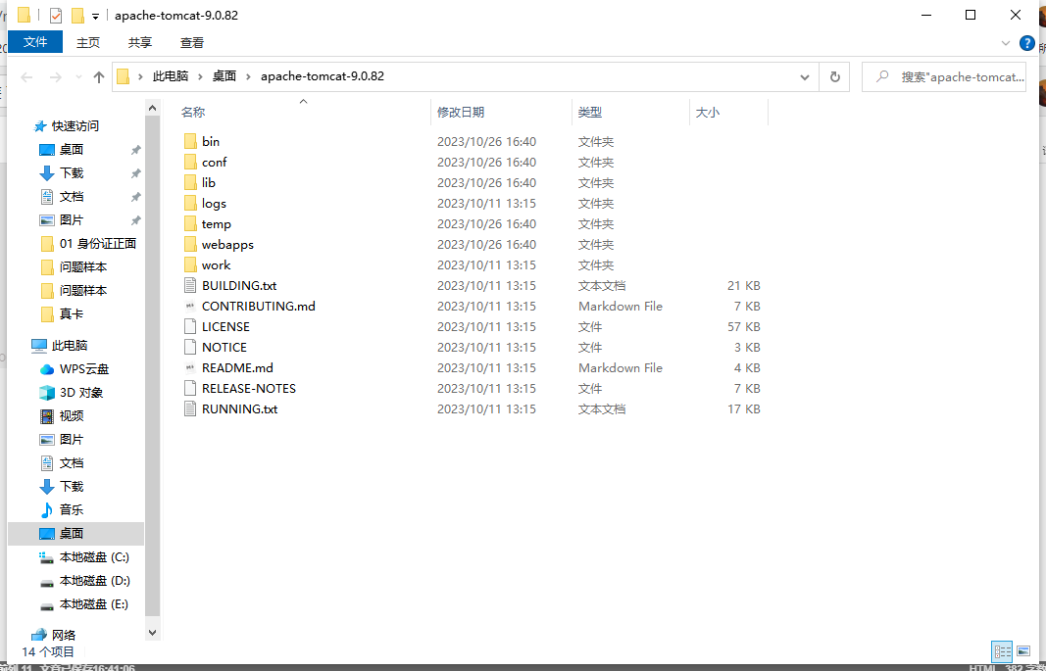Open the address bar history dropdown
The width and height of the screenshot is (1046, 671).
(805, 76)
